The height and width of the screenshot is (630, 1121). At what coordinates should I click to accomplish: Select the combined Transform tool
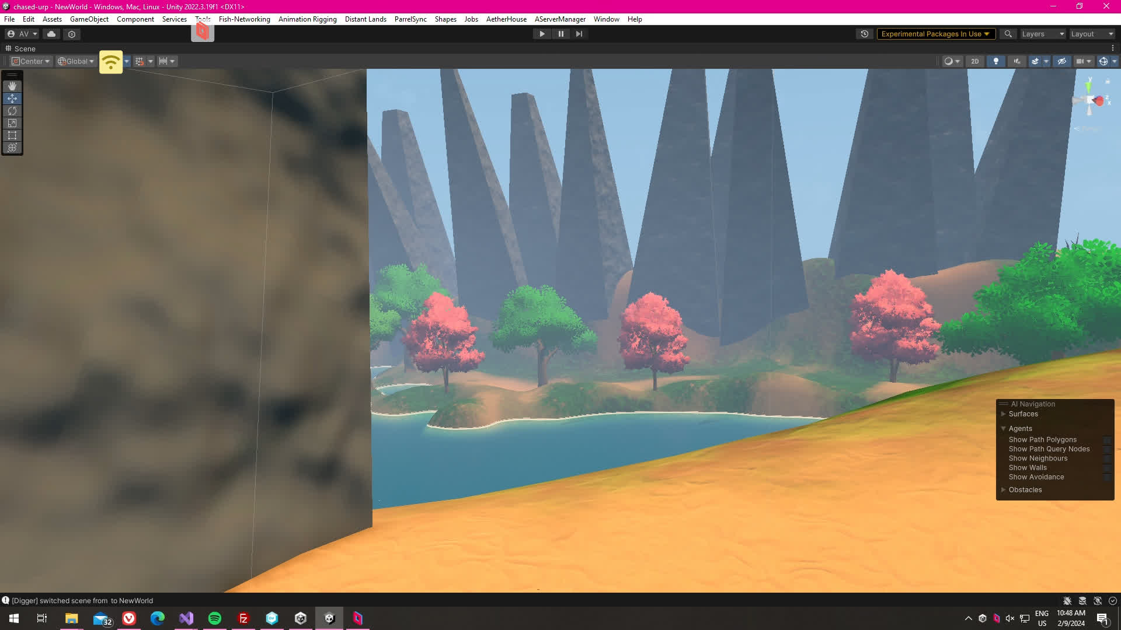pyautogui.click(x=12, y=148)
